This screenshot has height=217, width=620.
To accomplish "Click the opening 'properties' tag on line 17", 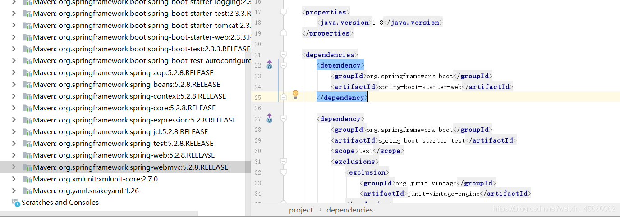I will (326, 12).
